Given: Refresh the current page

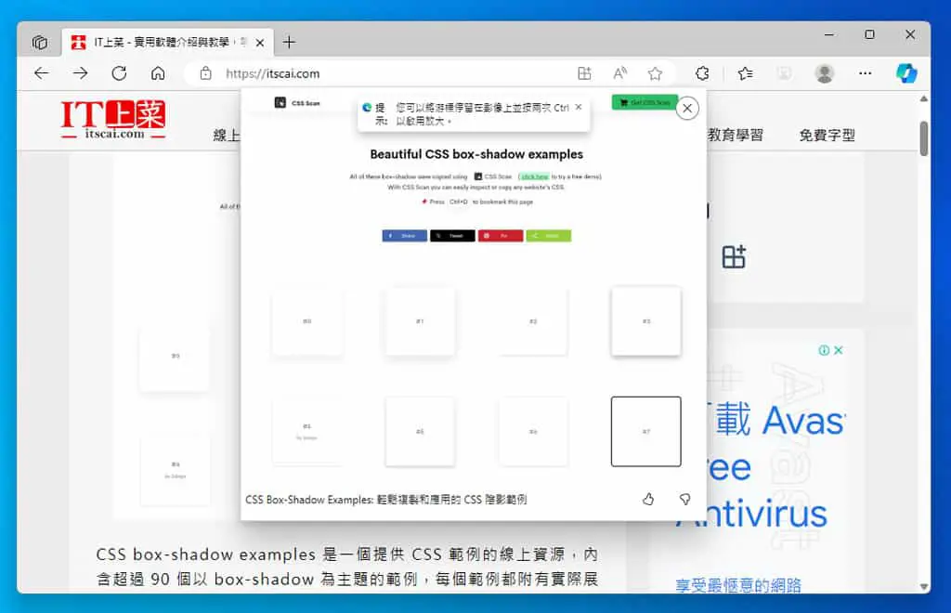Looking at the screenshot, I should tap(119, 73).
